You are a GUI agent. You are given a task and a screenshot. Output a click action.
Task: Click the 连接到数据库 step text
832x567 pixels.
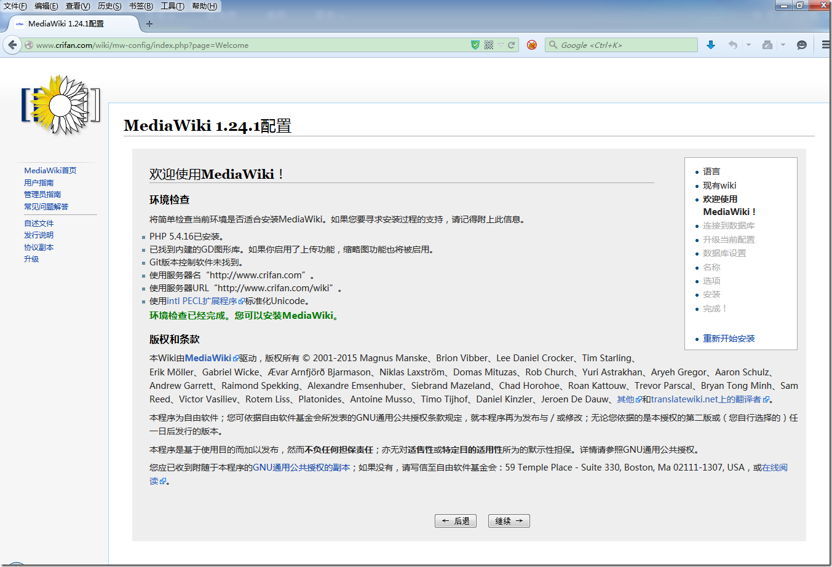(x=729, y=225)
